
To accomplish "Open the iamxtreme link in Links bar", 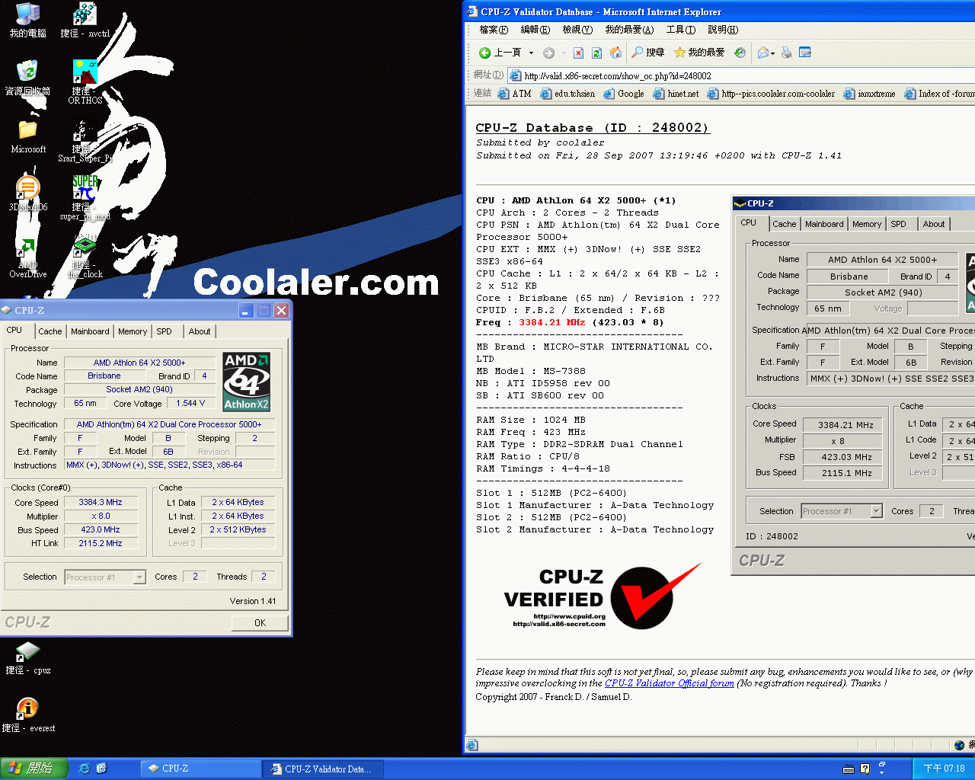I will click(x=869, y=94).
